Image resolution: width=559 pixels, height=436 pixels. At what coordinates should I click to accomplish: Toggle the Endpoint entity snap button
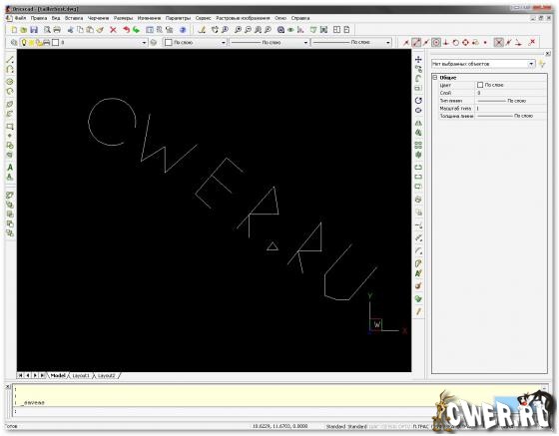tap(416, 42)
